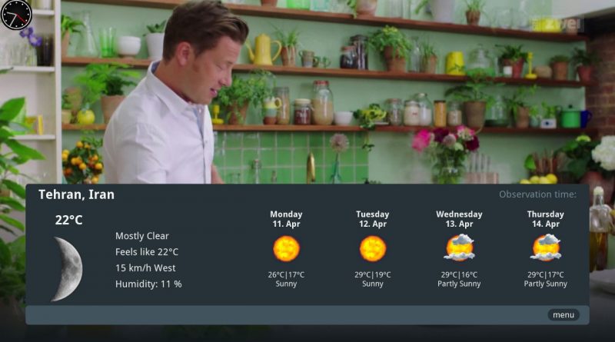Select the Wednesday 13. Apr forecast heading

pos(459,219)
